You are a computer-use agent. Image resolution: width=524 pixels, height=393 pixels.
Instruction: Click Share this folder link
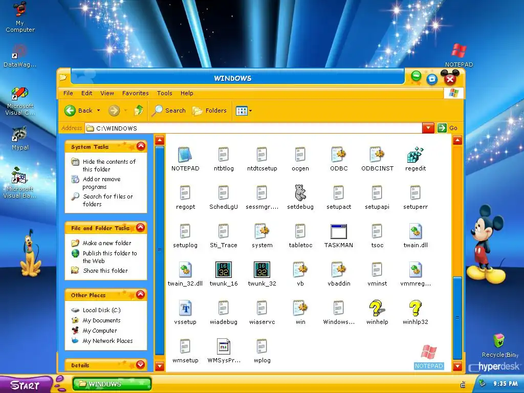click(105, 271)
